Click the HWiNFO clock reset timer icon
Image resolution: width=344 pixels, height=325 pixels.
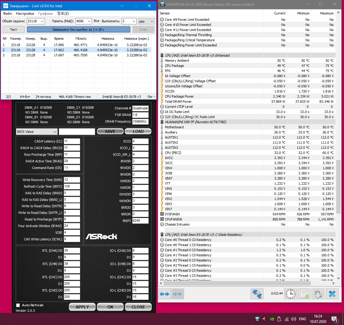291,294
